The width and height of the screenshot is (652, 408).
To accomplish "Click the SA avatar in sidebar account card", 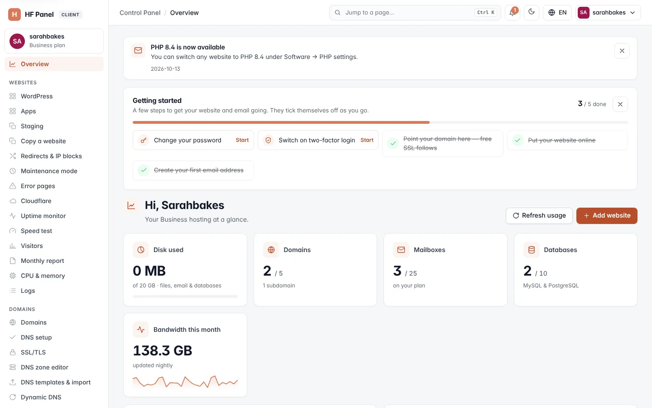I will pyautogui.click(x=17, y=41).
